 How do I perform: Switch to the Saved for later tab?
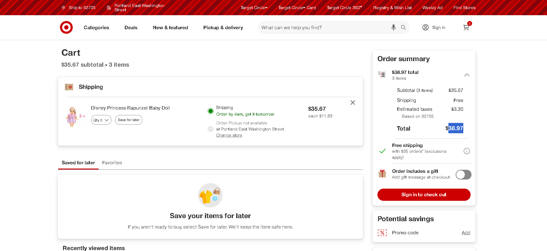point(78,163)
